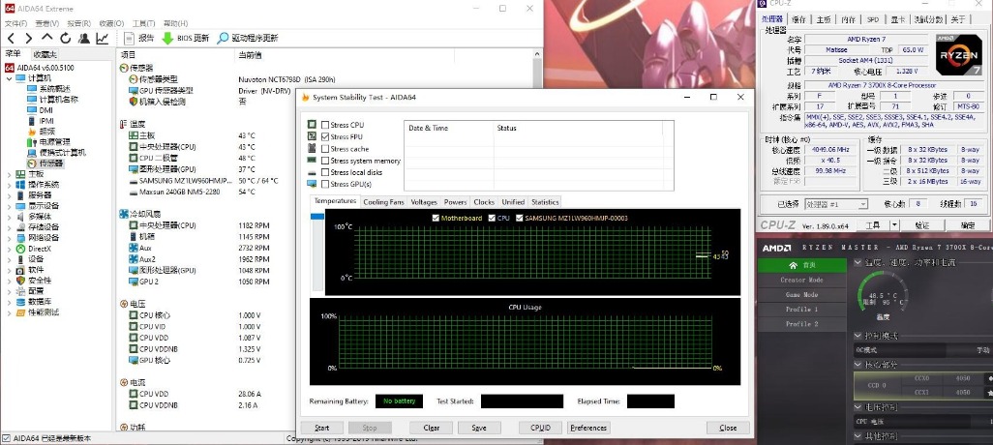Open the graph chart icon in AIDA64 toolbar
This screenshot has width=993, height=445.
click(102, 39)
